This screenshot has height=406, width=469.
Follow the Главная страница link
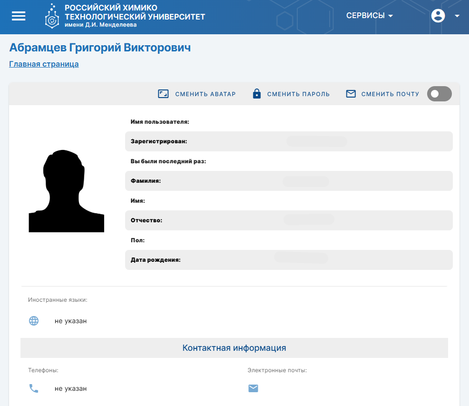click(44, 64)
